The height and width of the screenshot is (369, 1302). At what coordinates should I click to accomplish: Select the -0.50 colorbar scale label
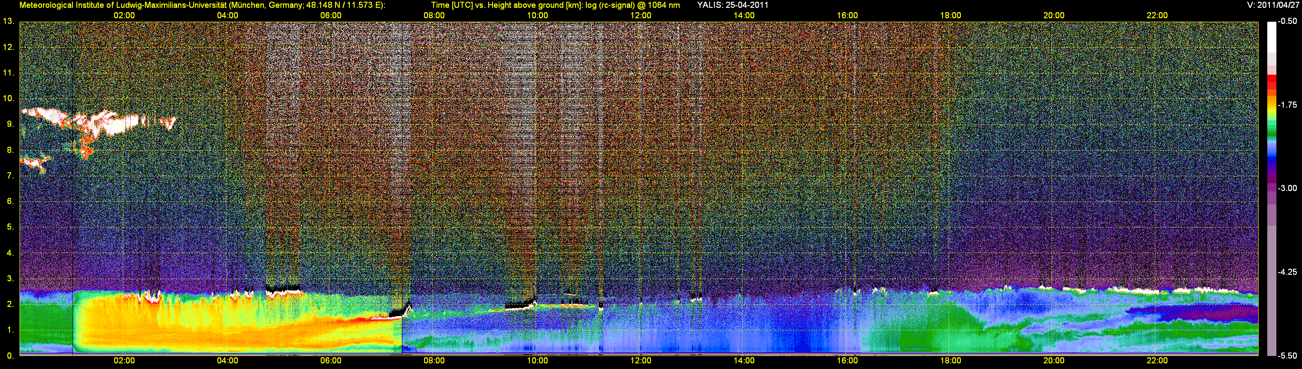(1287, 21)
